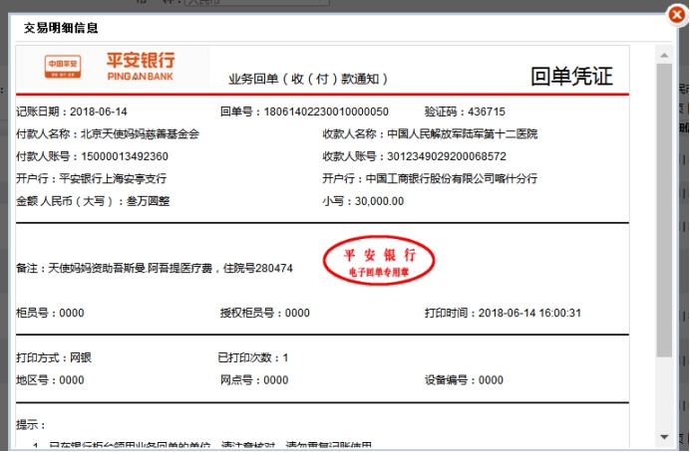Click 验证码 436715
The width and height of the screenshot is (690, 452).
click(465, 112)
